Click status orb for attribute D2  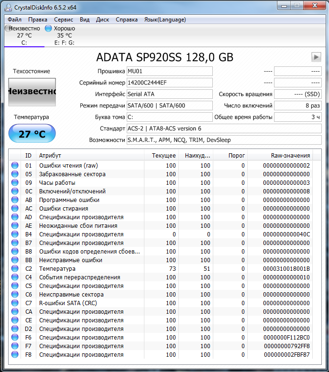pyautogui.click(x=15, y=329)
